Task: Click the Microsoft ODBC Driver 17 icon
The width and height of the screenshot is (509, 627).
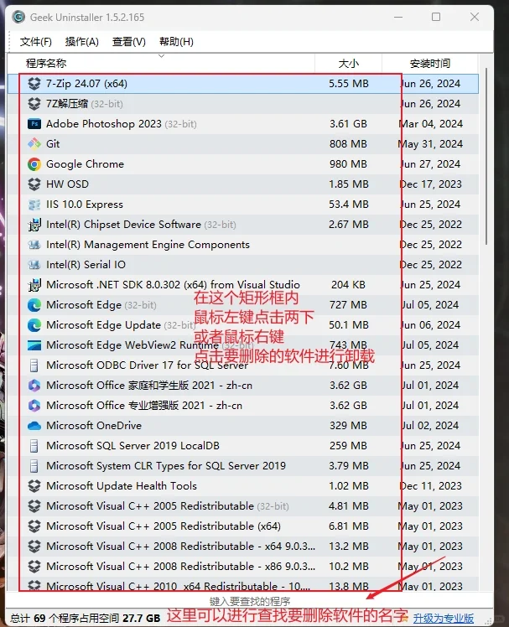Action: [x=34, y=365]
